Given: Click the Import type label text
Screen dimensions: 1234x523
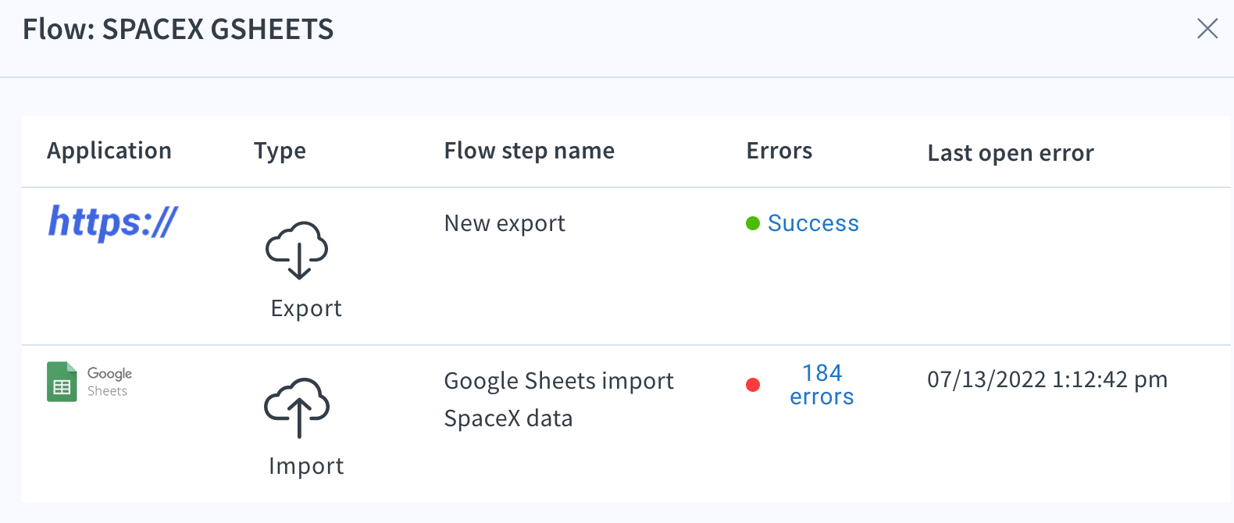Looking at the screenshot, I should pyautogui.click(x=306, y=466).
